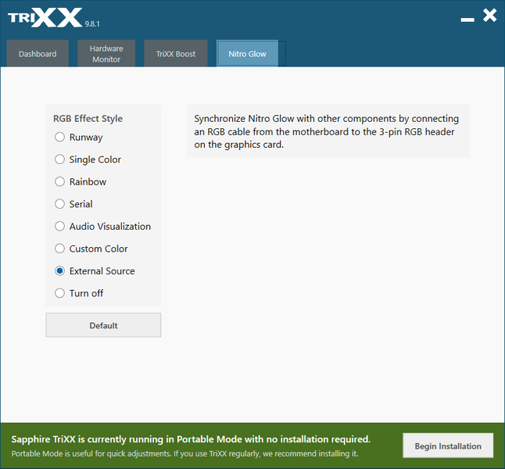Screen dimensions: 505x469
Task: Click the TriXX logo
Action: point(45,18)
